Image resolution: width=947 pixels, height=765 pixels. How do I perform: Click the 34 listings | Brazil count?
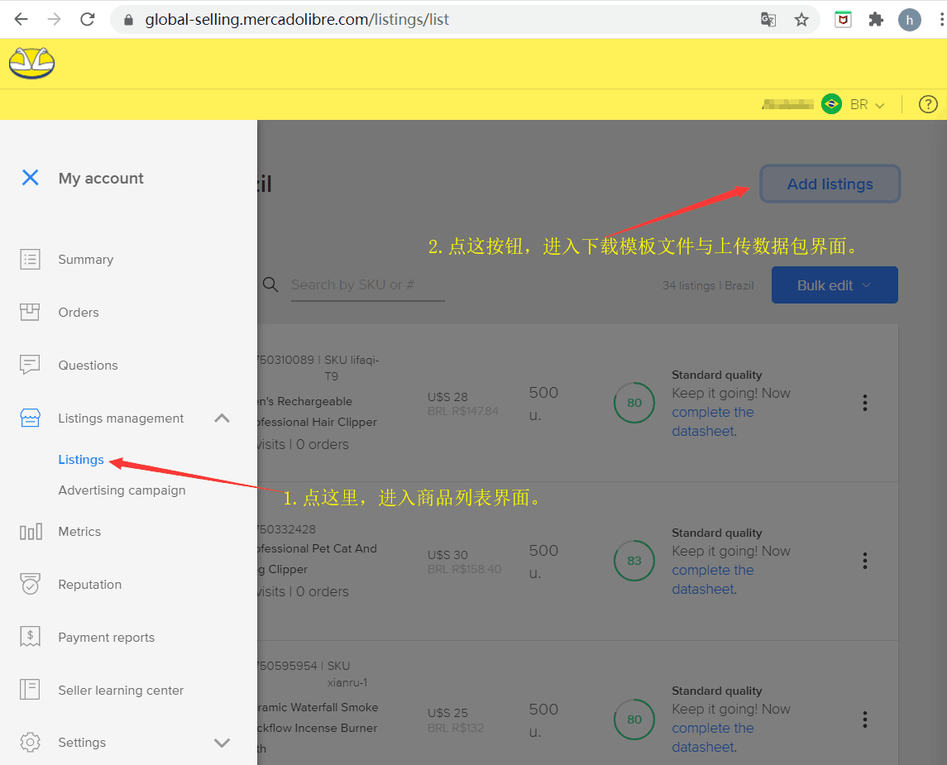tap(708, 285)
